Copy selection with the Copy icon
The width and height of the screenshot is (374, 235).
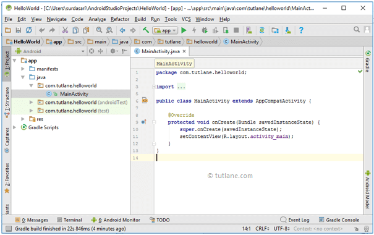tap(75, 30)
